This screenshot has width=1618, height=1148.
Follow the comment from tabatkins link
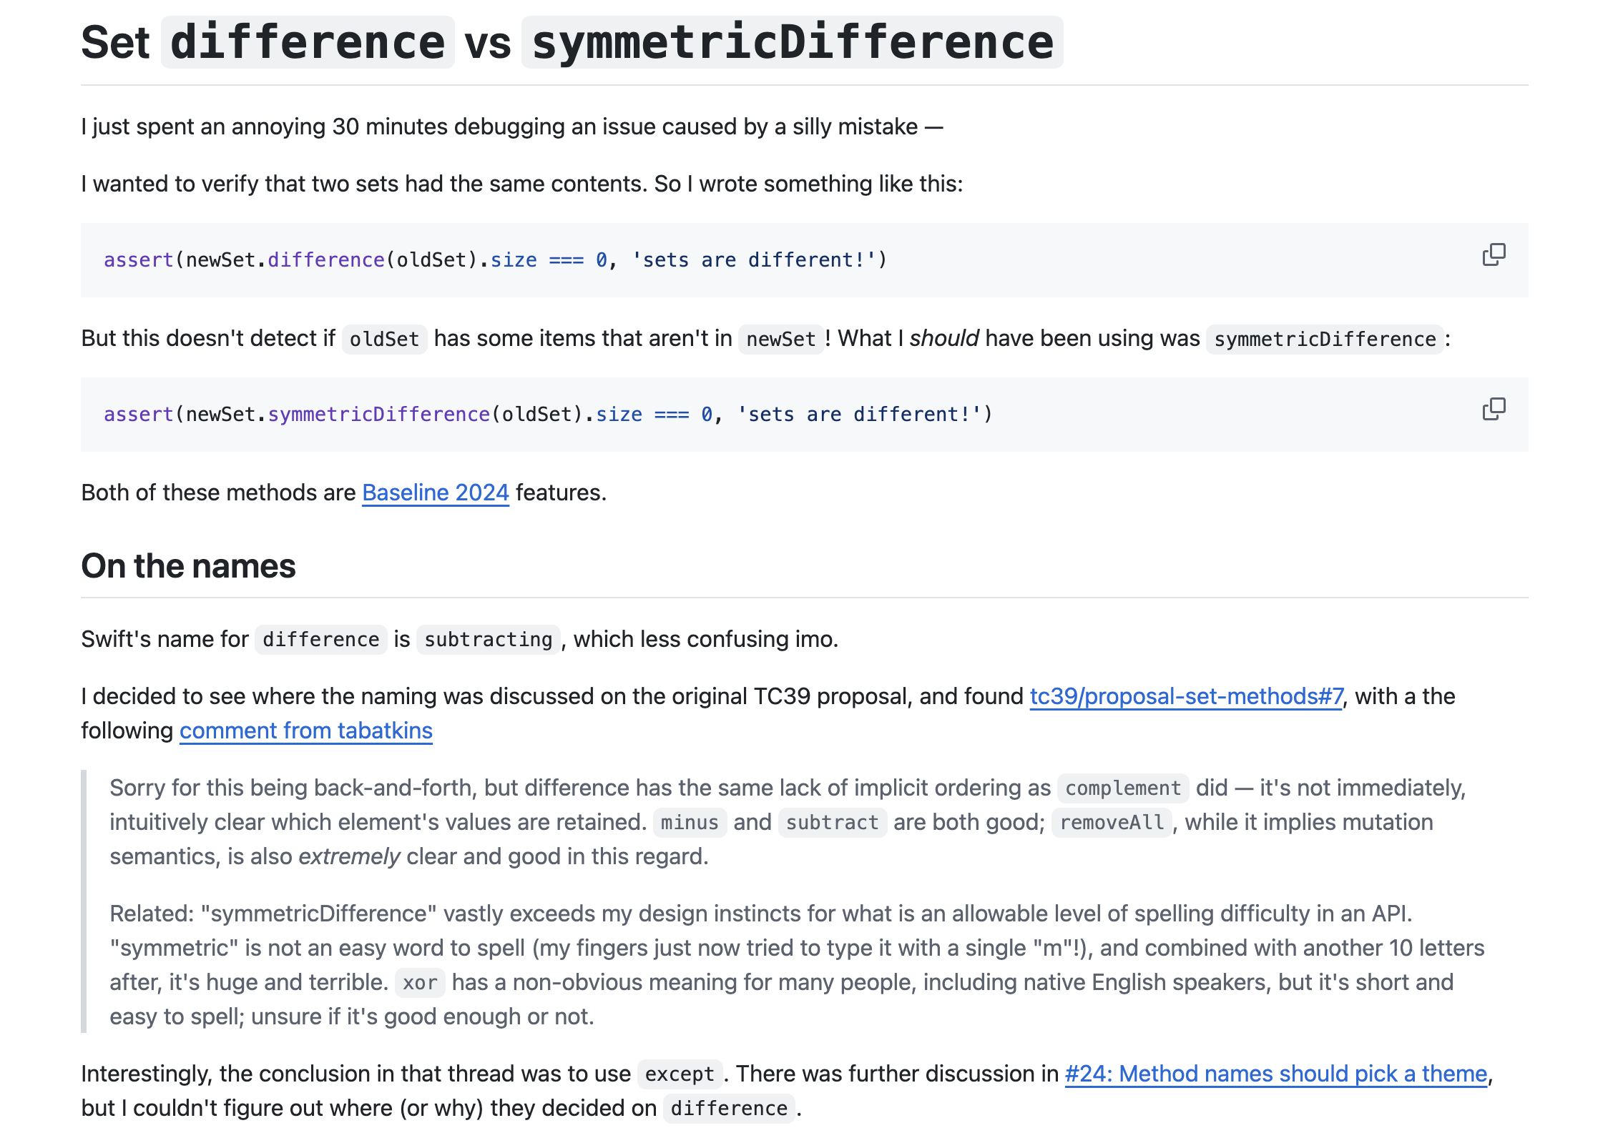click(305, 731)
